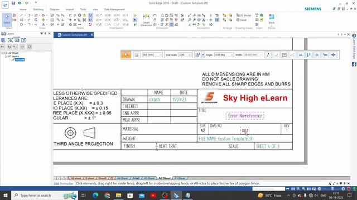Click the 2D Model button
Screen dimensions: 357x200
244,15
